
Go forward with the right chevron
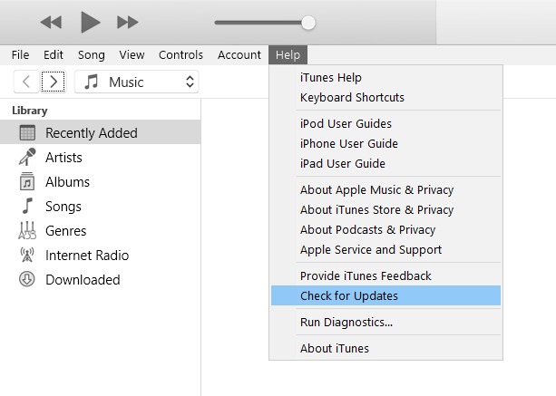53,82
